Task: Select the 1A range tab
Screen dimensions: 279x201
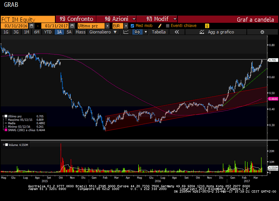Action: point(59,32)
